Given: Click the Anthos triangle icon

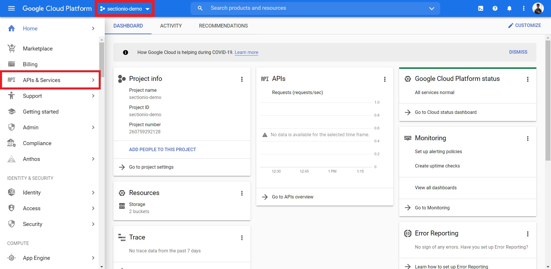Looking at the screenshot, I should click(11, 159).
